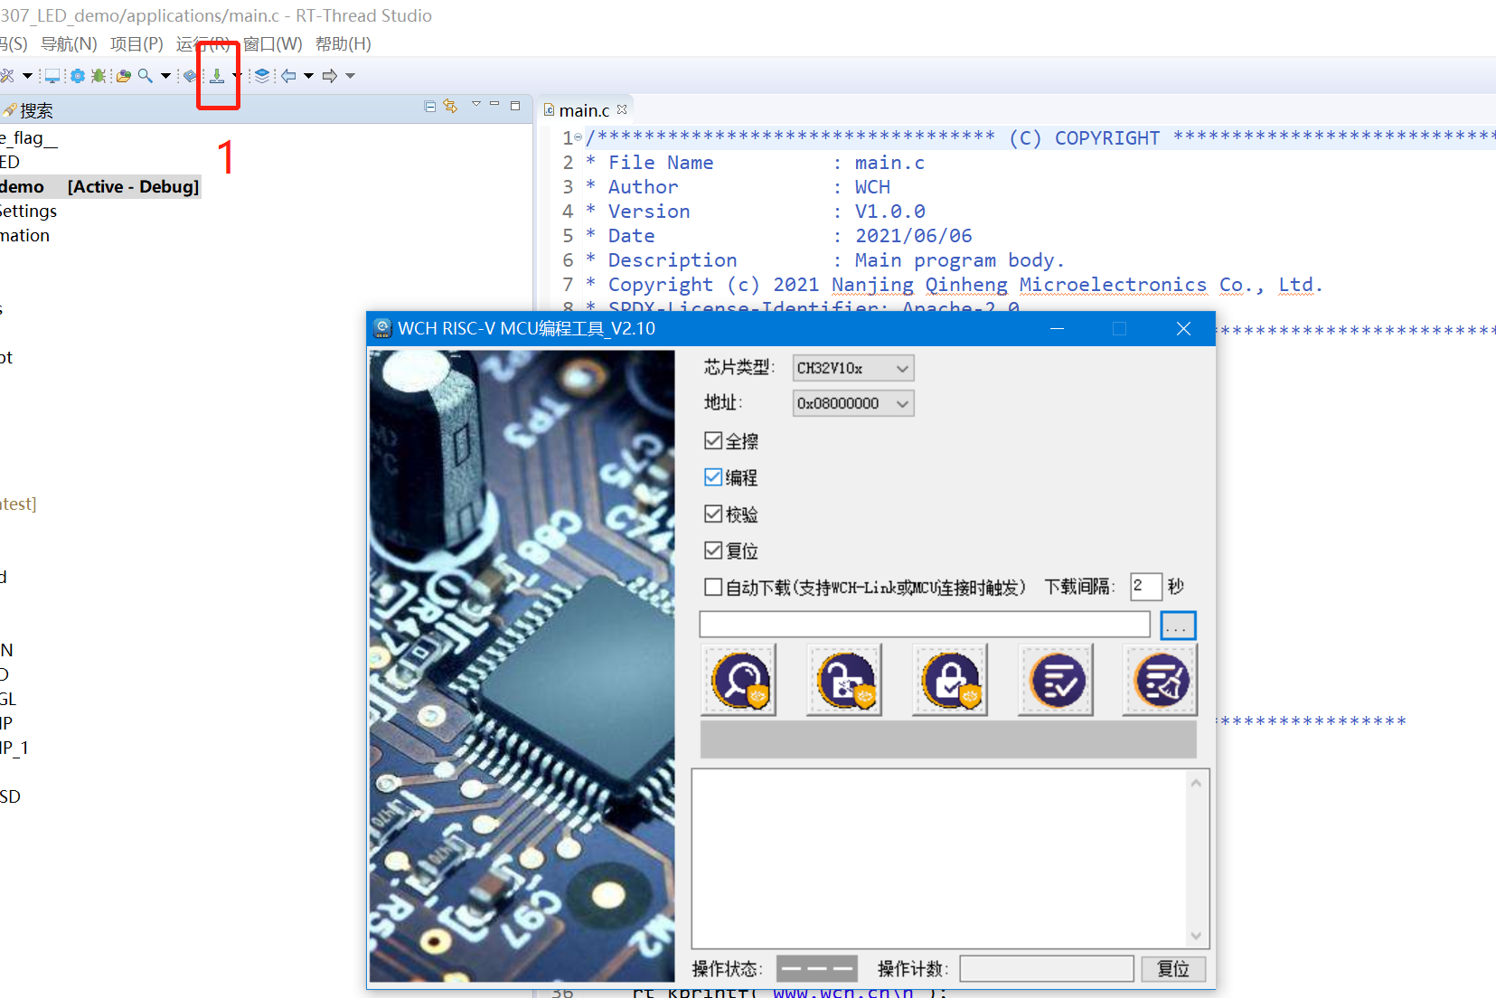This screenshot has width=1496, height=998.
Task: Navigate forward with the right arrow icon
Action: (x=330, y=76)
